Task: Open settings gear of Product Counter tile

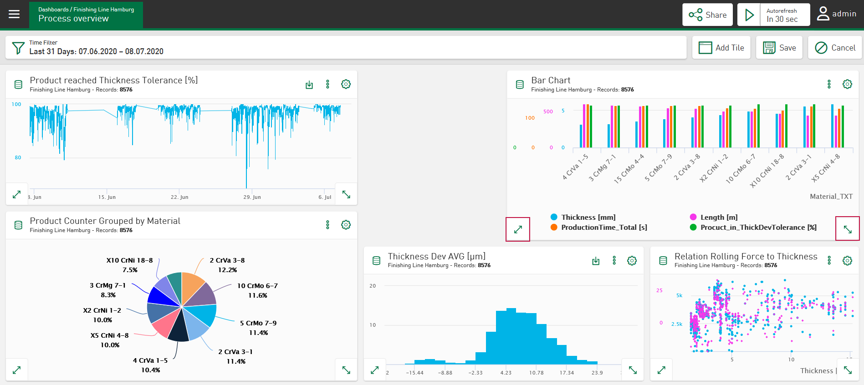Action: coord(346,225)
